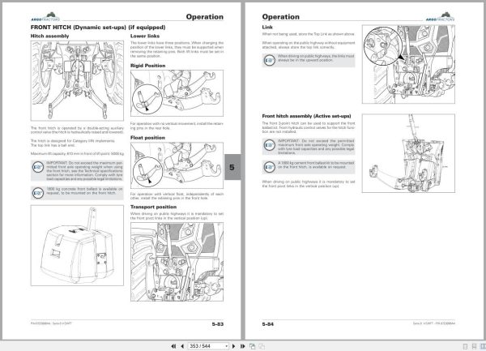
Task: Click 'Front hitch assembly (Active set-ups)' heading
Action: click(306, 116)
